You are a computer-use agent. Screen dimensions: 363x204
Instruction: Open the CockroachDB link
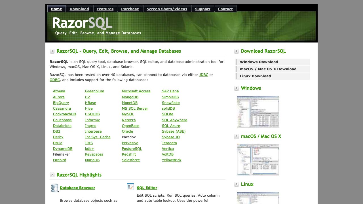(64, 114)
